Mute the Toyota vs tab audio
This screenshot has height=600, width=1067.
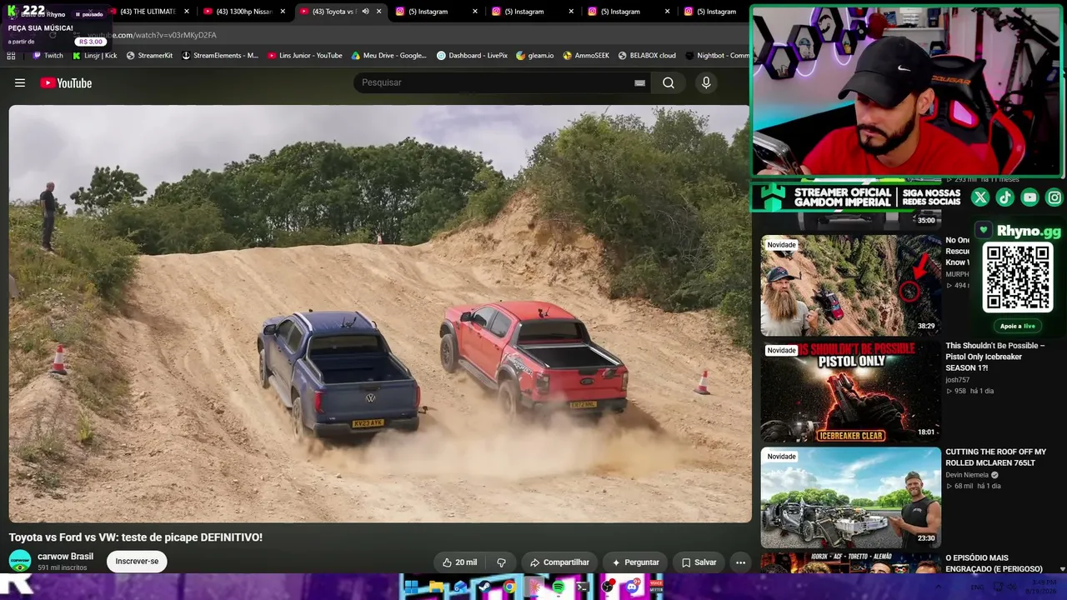[x=365, y=12]
